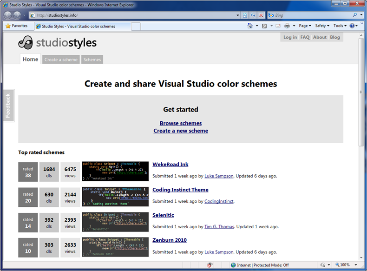Click the Tim G. Thomas author link

[x=219, y=226]
